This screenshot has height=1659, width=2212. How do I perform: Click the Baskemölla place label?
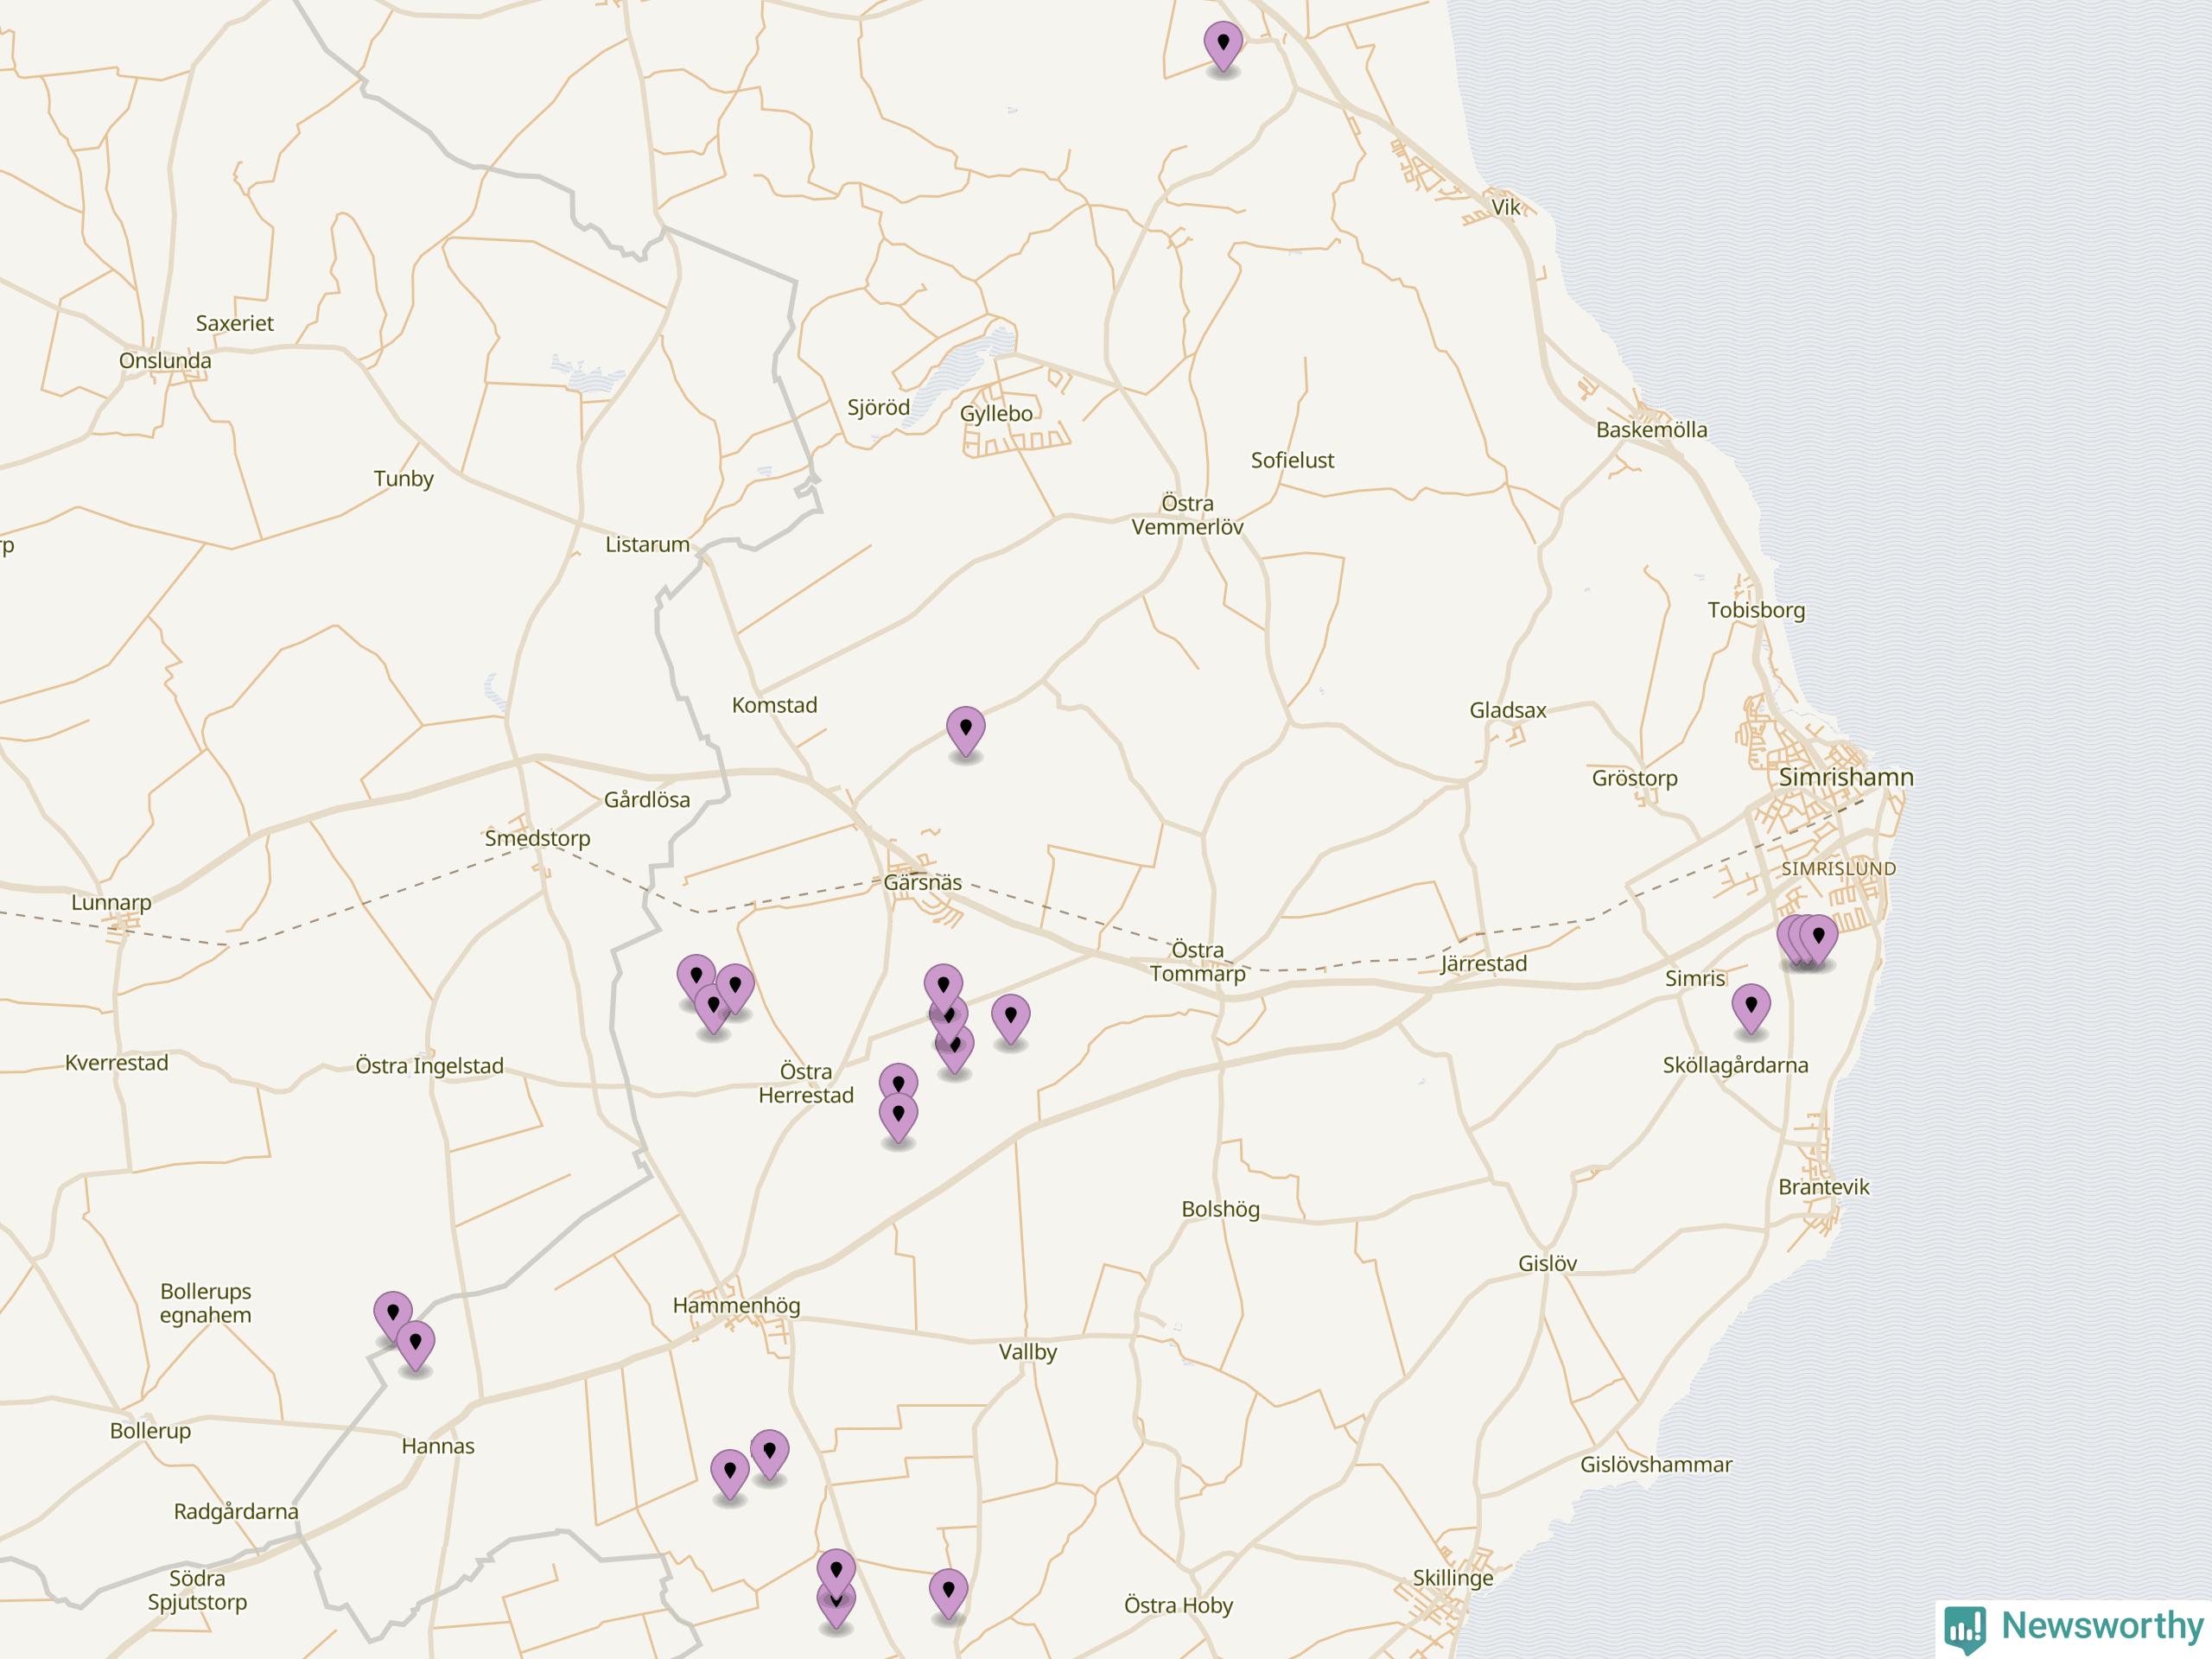point(1652,430)
